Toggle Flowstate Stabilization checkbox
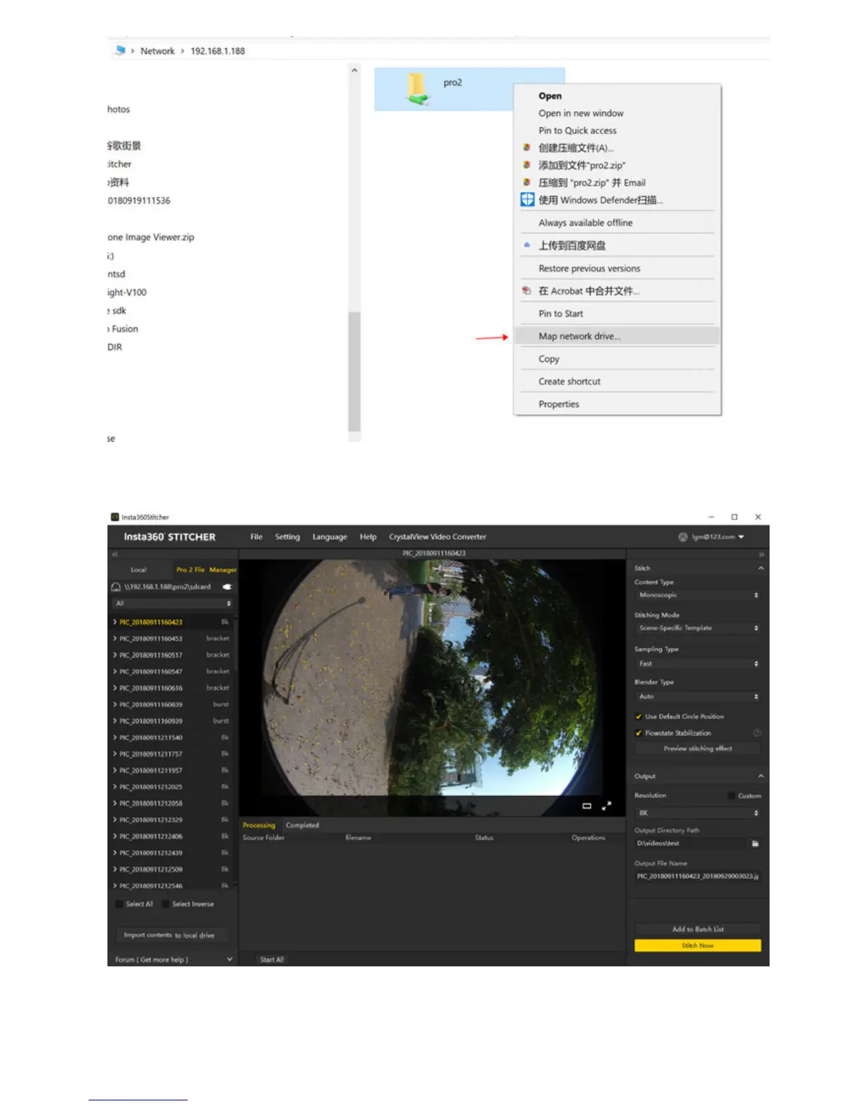 (638, 733)
